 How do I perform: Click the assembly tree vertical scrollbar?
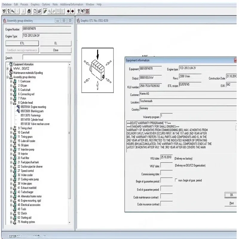point(70,143)
